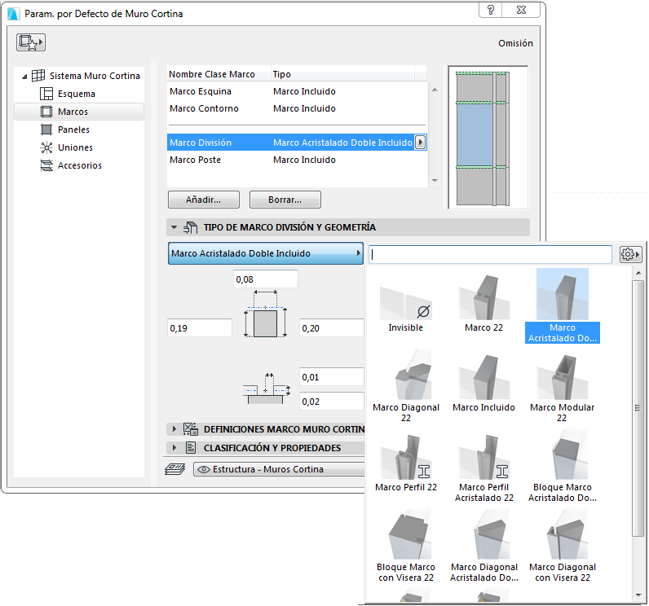Click the 0,02 dimension field
The height and width of the screenshot is (606, 649).
pos(332,402)
